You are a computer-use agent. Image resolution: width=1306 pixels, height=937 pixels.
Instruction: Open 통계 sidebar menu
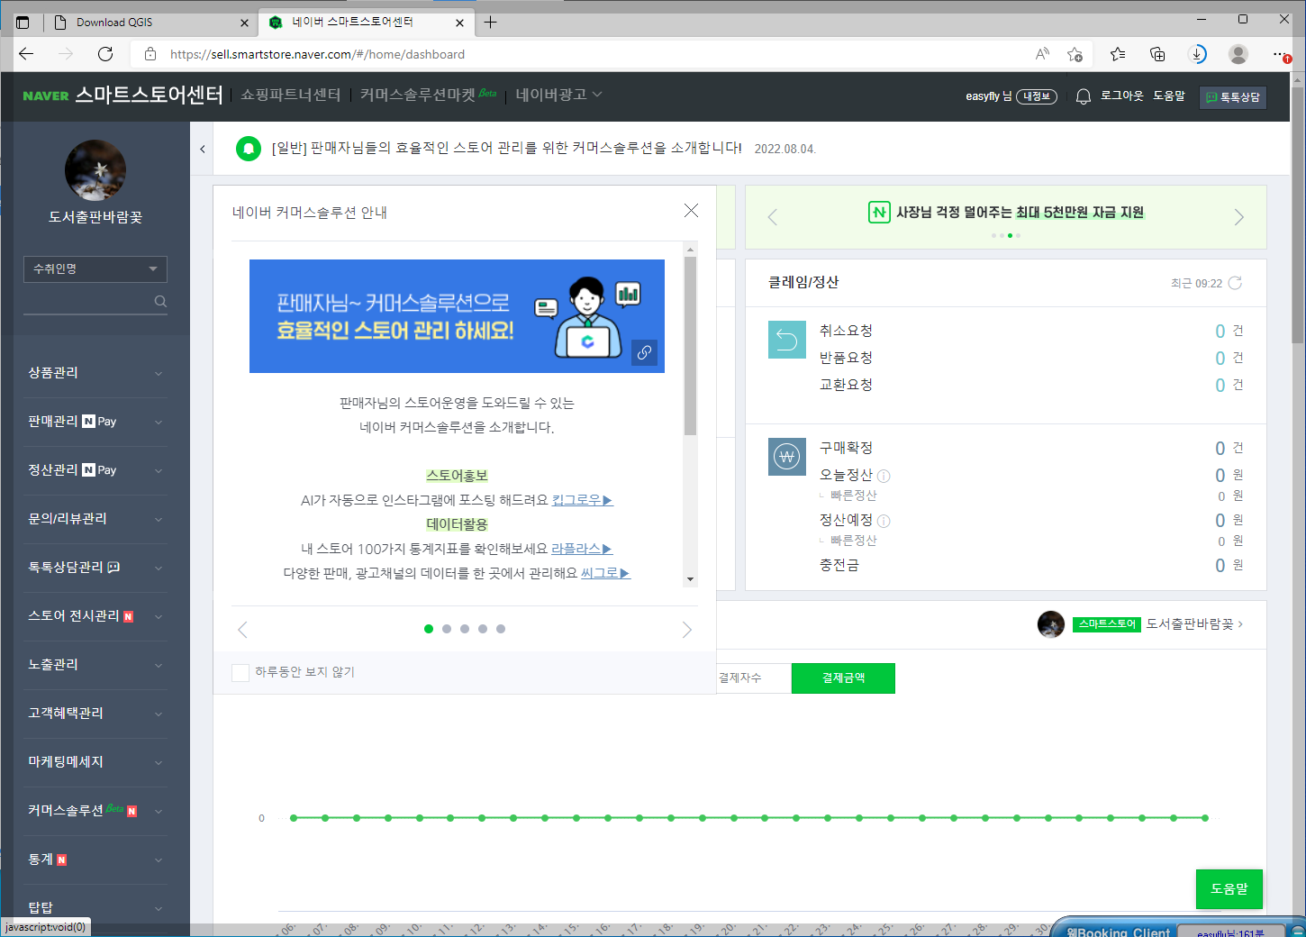click(95, 860)
